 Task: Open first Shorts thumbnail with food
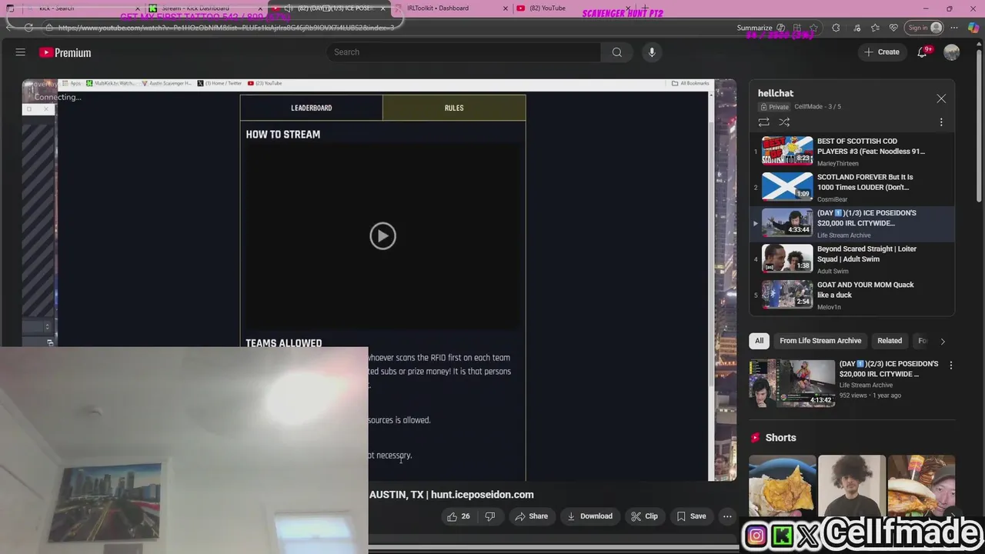click(782, 486)
